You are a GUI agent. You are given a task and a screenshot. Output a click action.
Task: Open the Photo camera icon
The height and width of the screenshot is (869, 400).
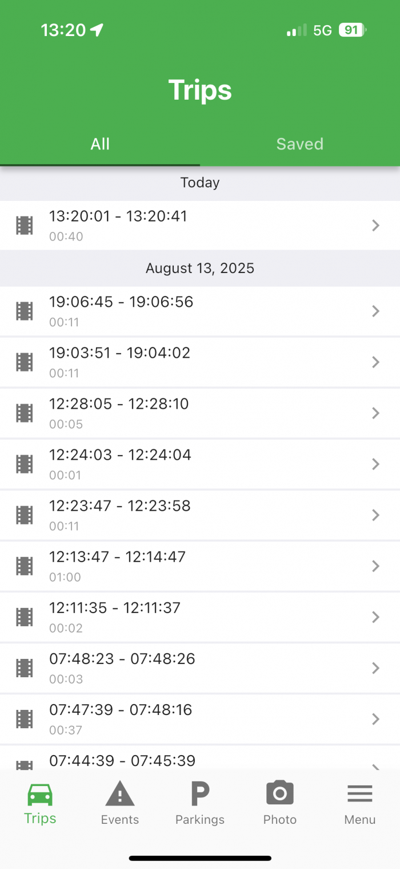(280, 795)
